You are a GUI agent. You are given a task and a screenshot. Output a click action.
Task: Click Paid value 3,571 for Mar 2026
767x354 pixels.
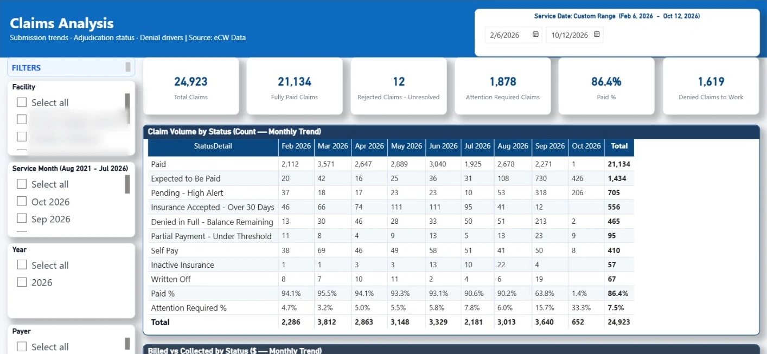[327, 164]
